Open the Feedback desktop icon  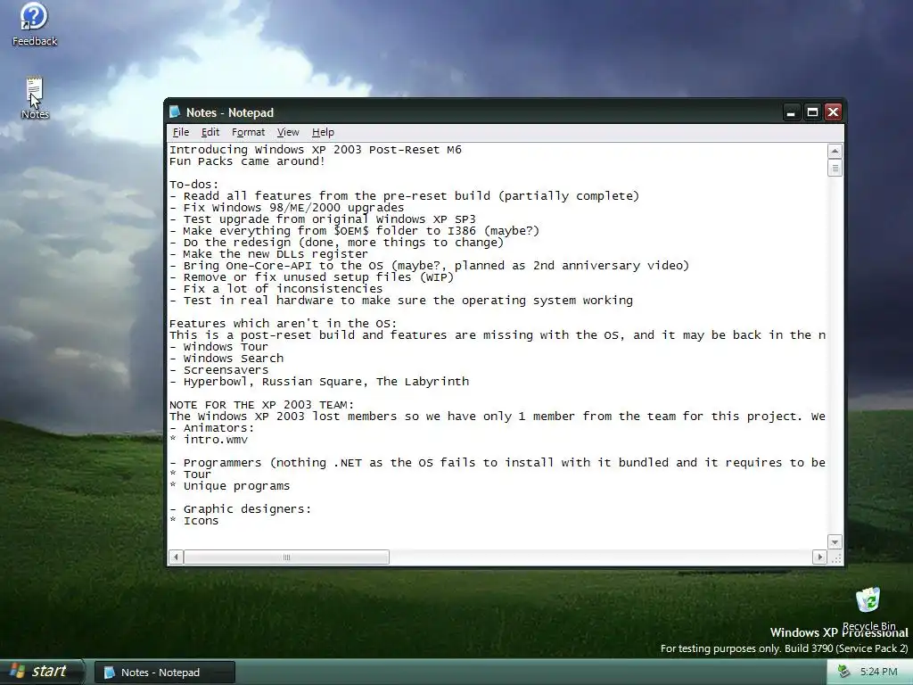point(34,24)
